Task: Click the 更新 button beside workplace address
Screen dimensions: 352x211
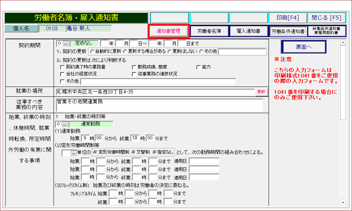Action: coord(261,92)
